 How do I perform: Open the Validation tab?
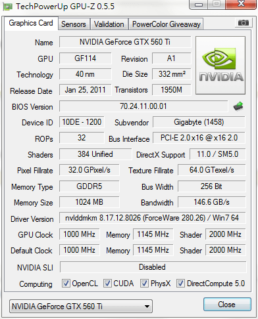coord(109,24)
